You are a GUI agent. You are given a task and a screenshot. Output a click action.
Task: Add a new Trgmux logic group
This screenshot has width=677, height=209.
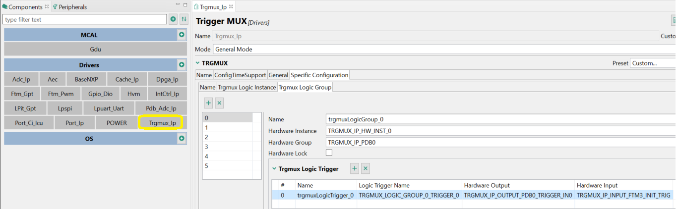[208, 103]
